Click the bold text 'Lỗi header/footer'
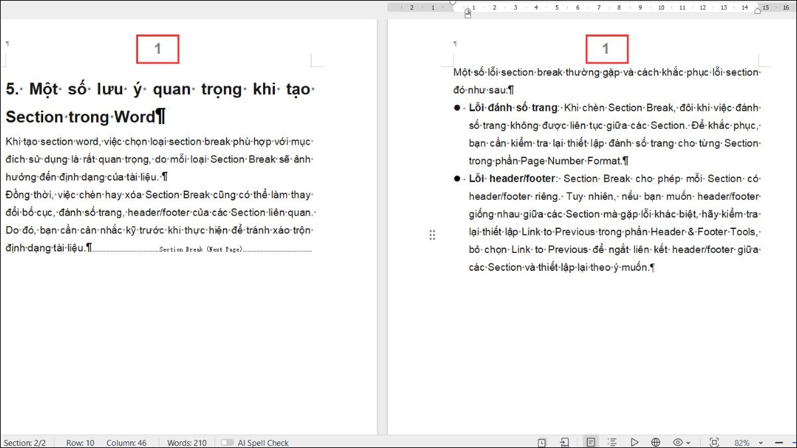 click(x=513, y=179)
